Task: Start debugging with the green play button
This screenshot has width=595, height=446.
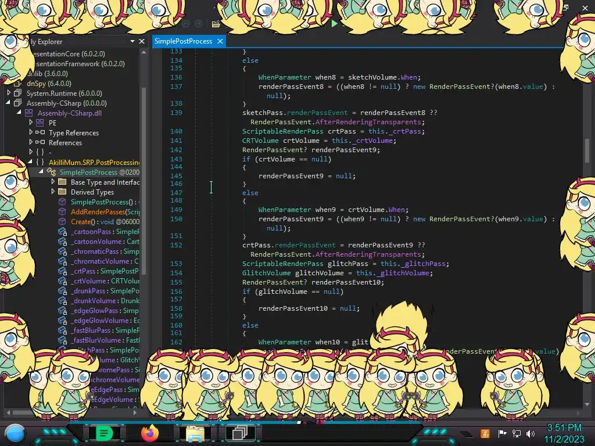Action: 334,24
